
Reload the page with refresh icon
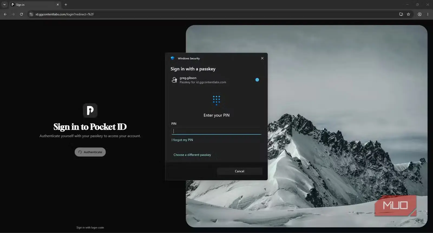[x=21, y=14]
